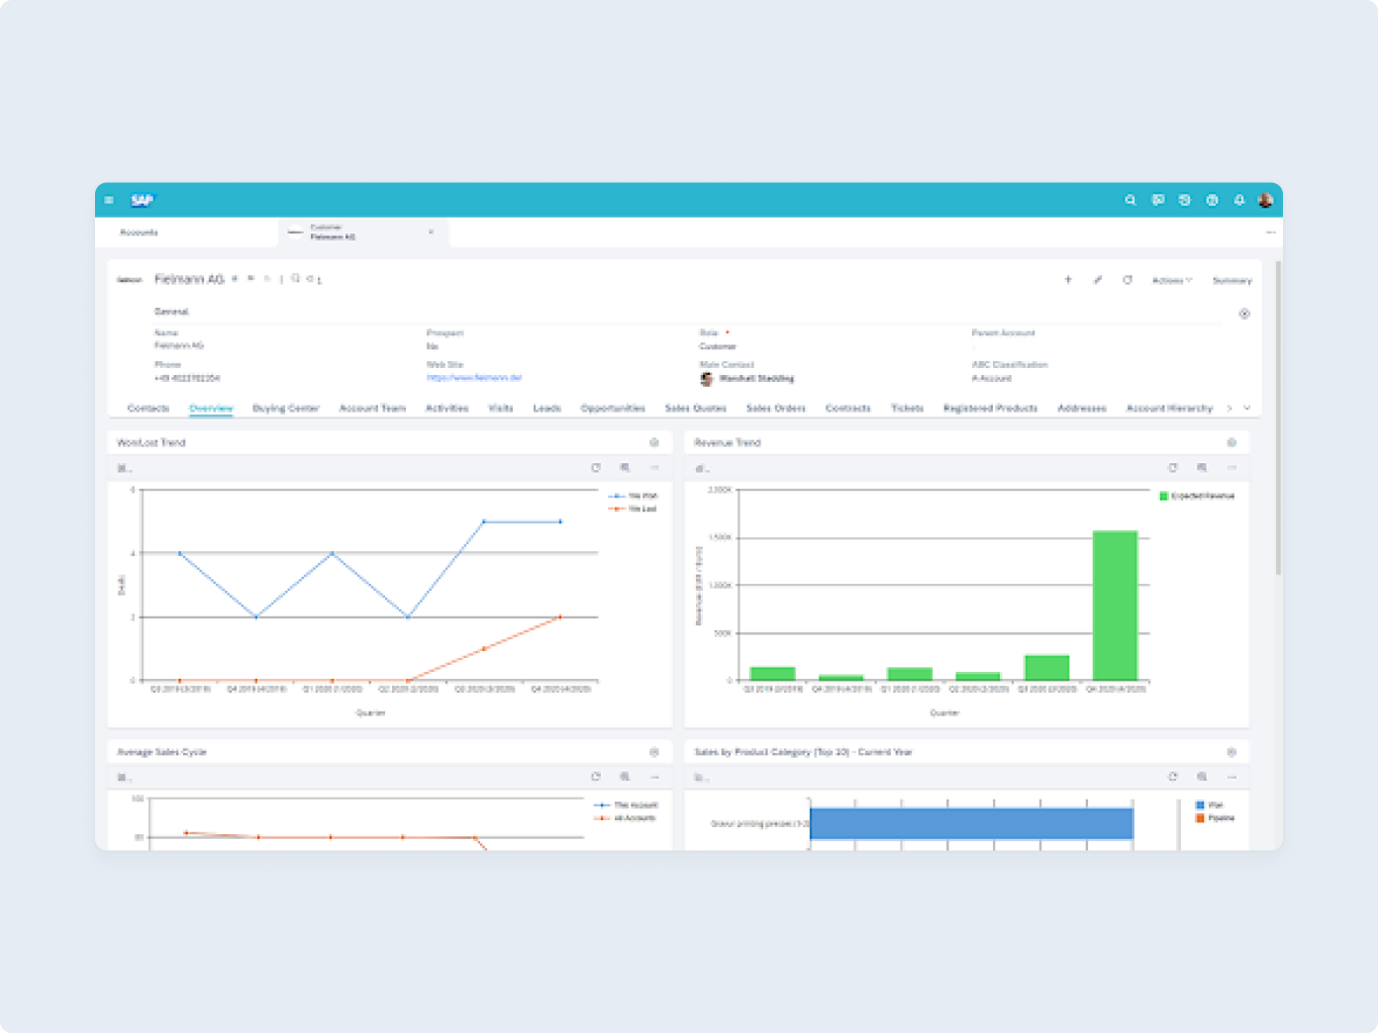Click the tallest Q4 2020 revenue bar

tap(1115, 606)
